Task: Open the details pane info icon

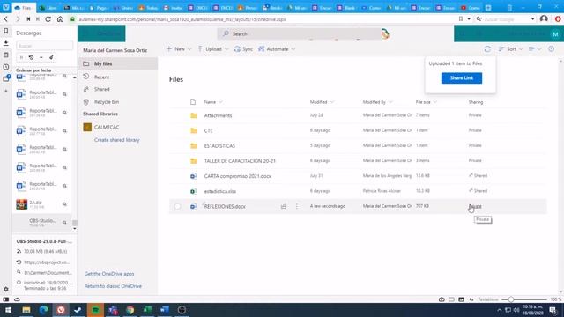Action: (x=551, y=49)
